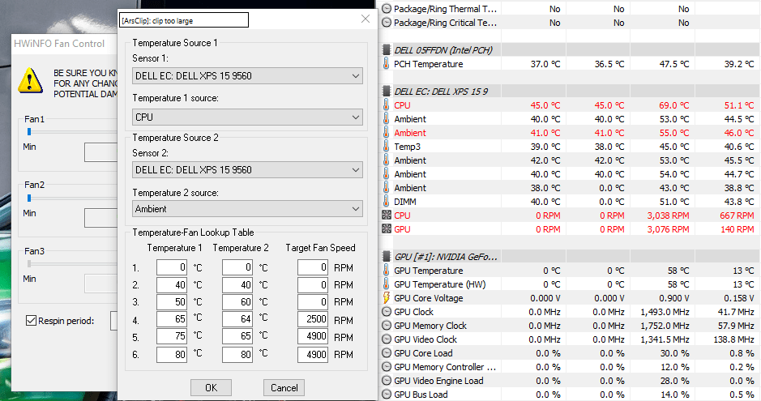Click row 4 Target Fan Speed 2500 field

point(313,319)
